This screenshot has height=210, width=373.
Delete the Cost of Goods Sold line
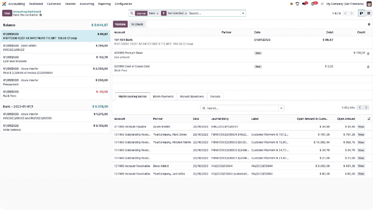point(368,67)
